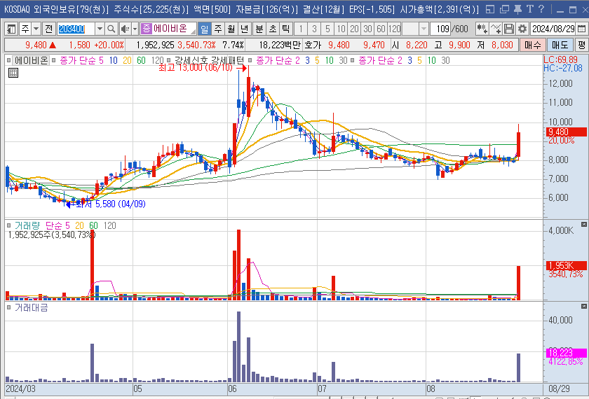
Task: Click the 평 button
Action: click(581, 45)
